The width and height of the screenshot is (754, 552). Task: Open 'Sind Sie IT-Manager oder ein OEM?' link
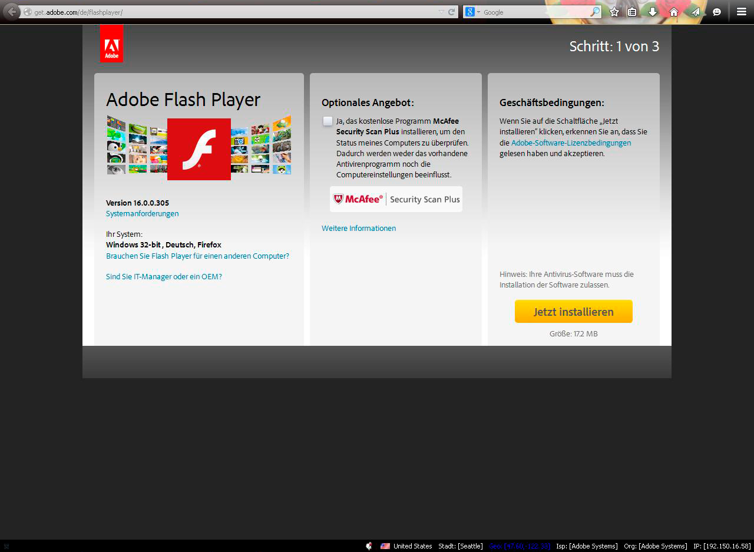coord(164,276)
